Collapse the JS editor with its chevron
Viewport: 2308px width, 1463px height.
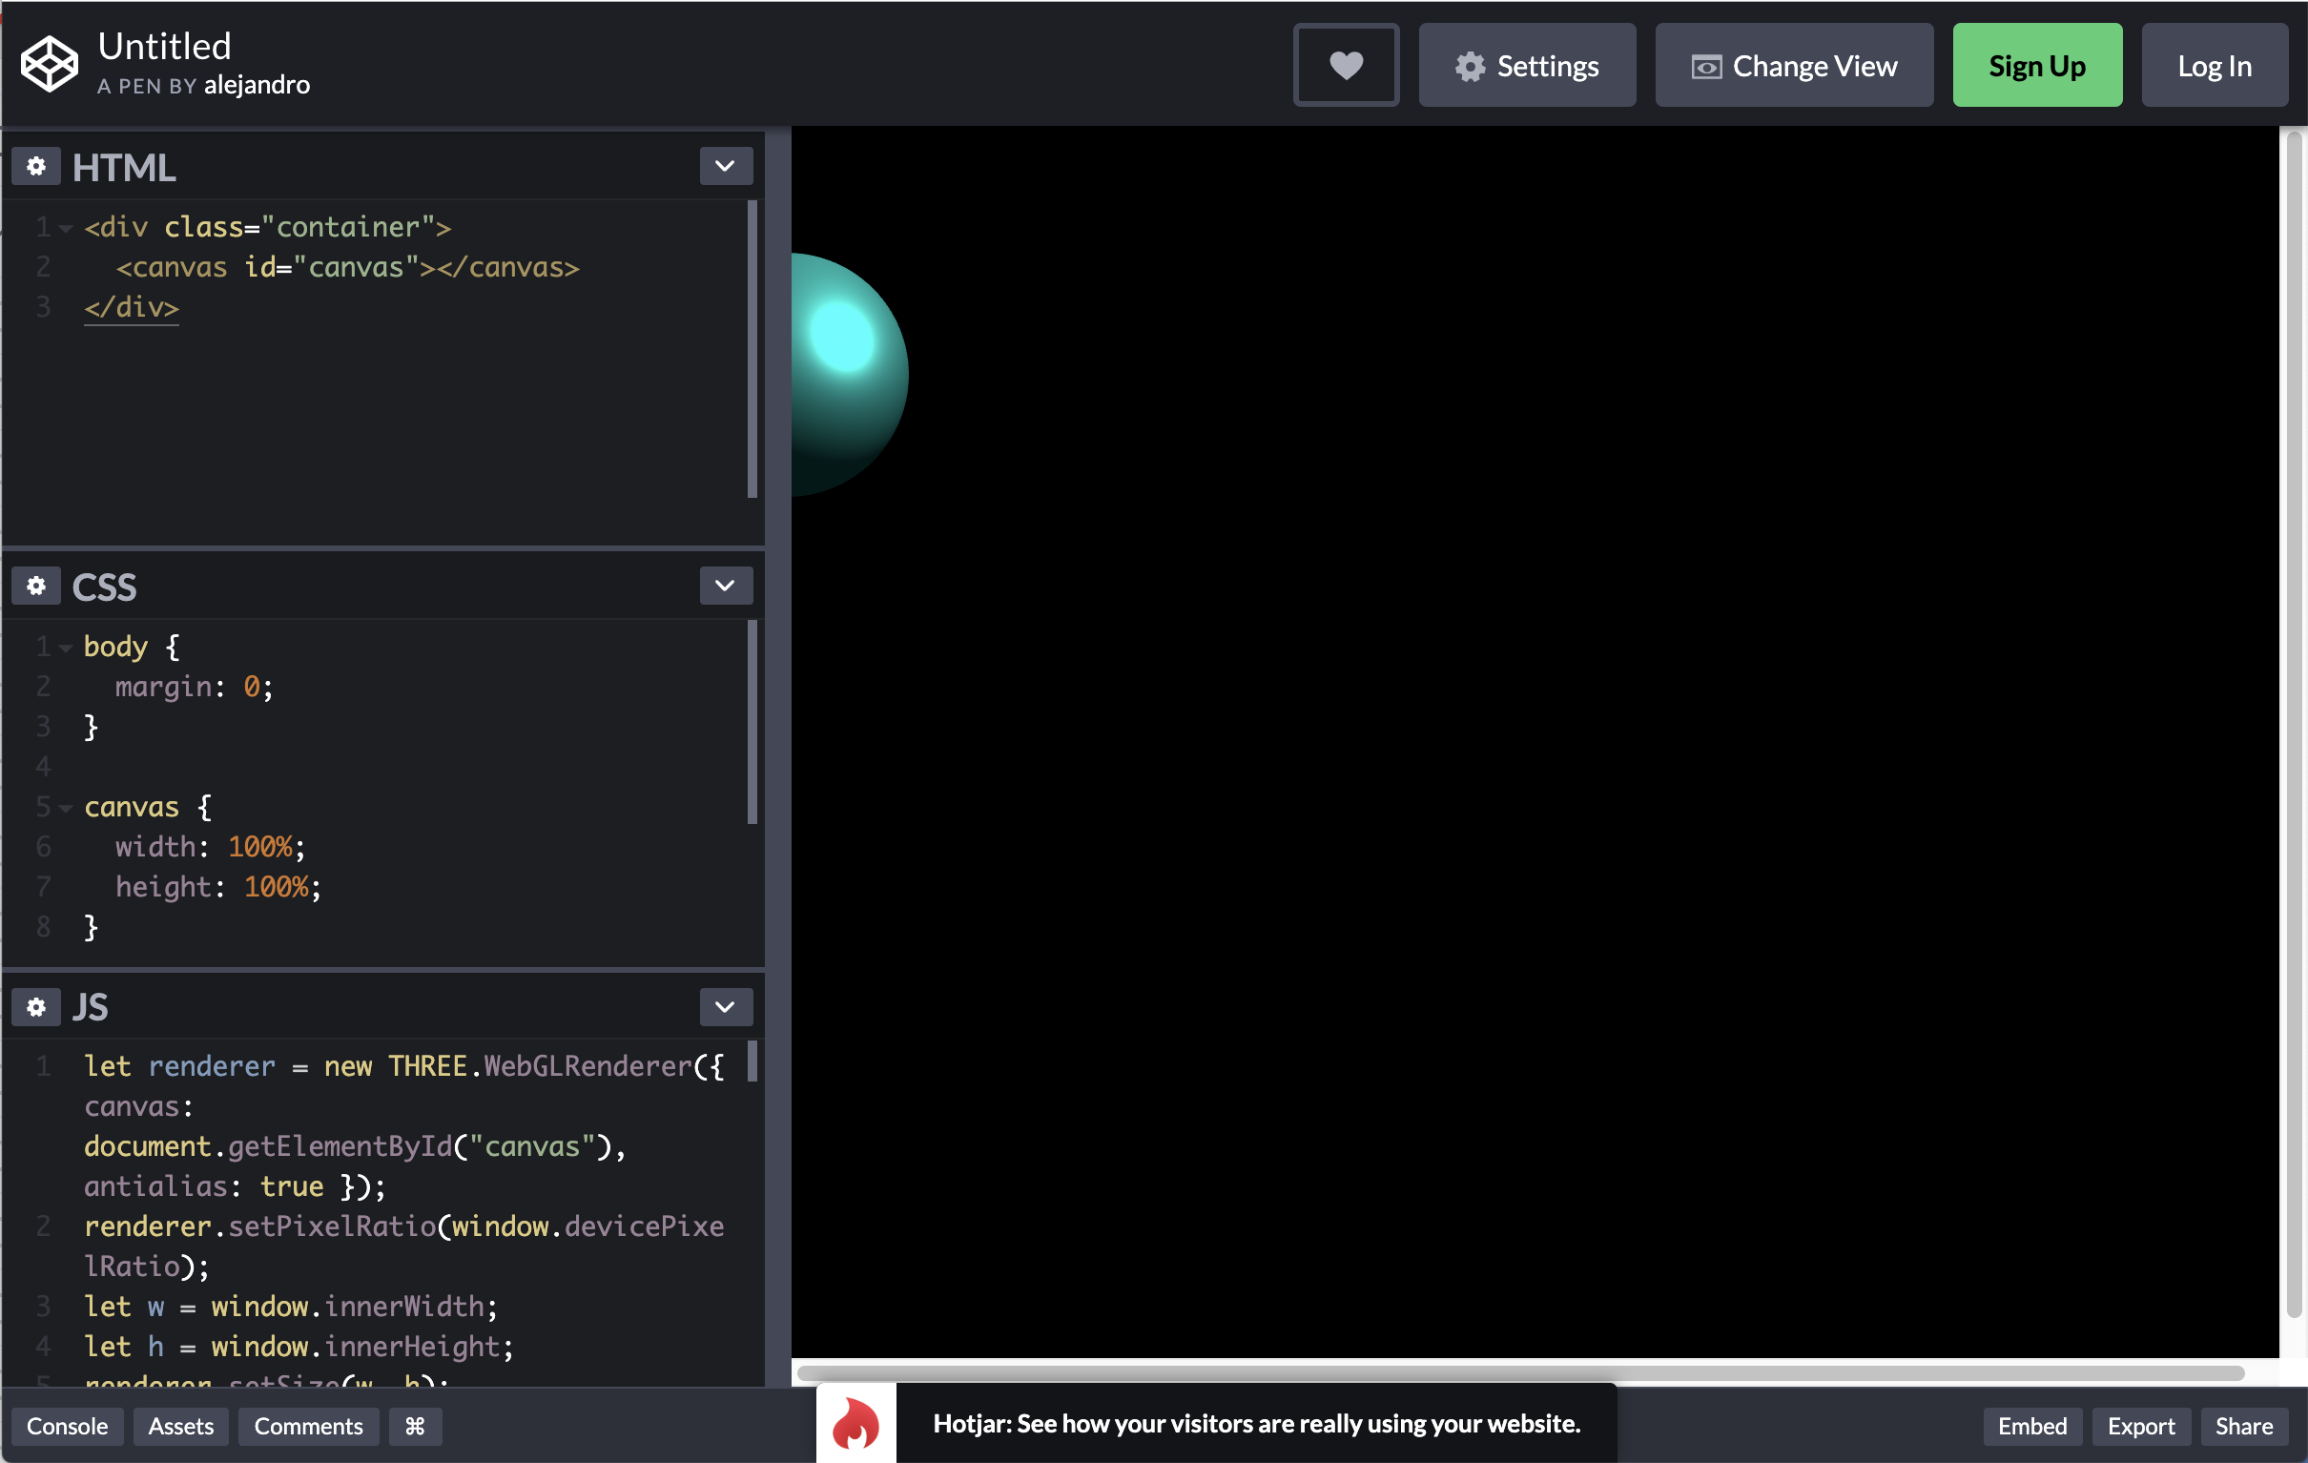coord(726,1007)
